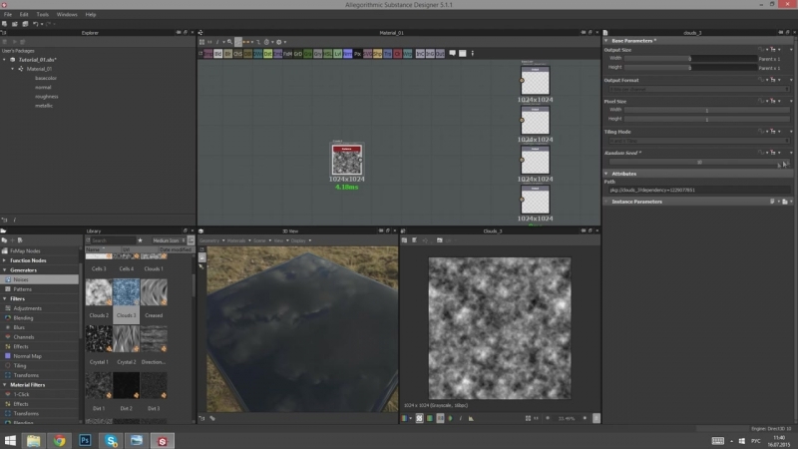Screen dimensions: 798x449
Task: Add a Blend node from graph toolbar
Action: coord(217,54)
